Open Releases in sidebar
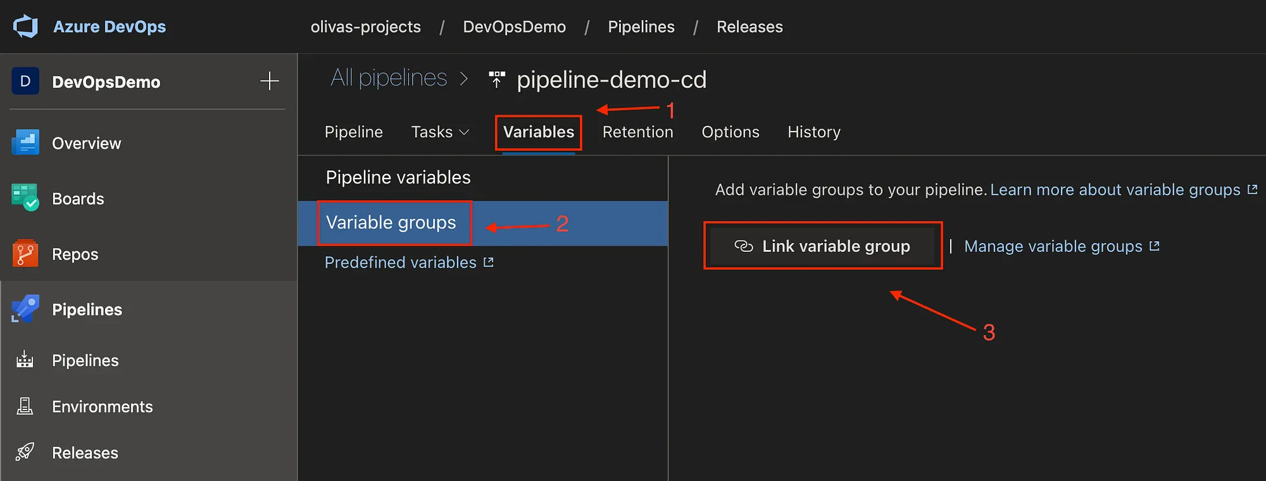 pyautogui.click(x=85, y=453)
